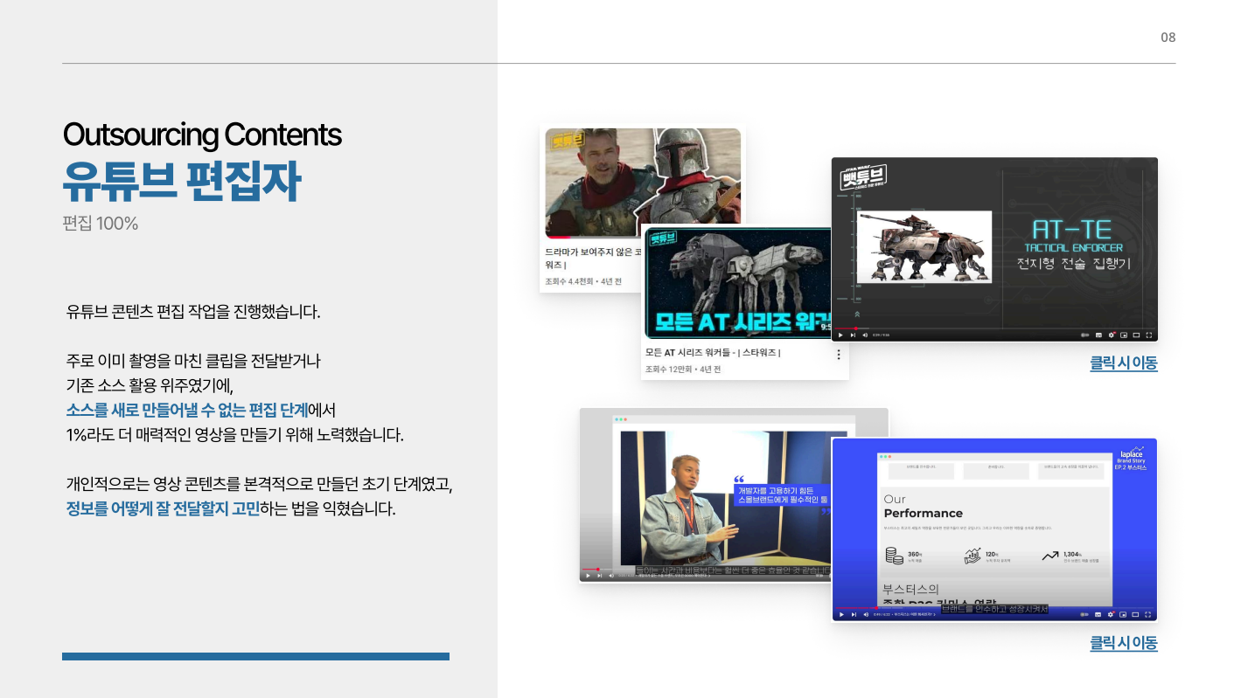Skip to next in the interview video player
The image size is (1241, 698).
click(x=599, y=576)
